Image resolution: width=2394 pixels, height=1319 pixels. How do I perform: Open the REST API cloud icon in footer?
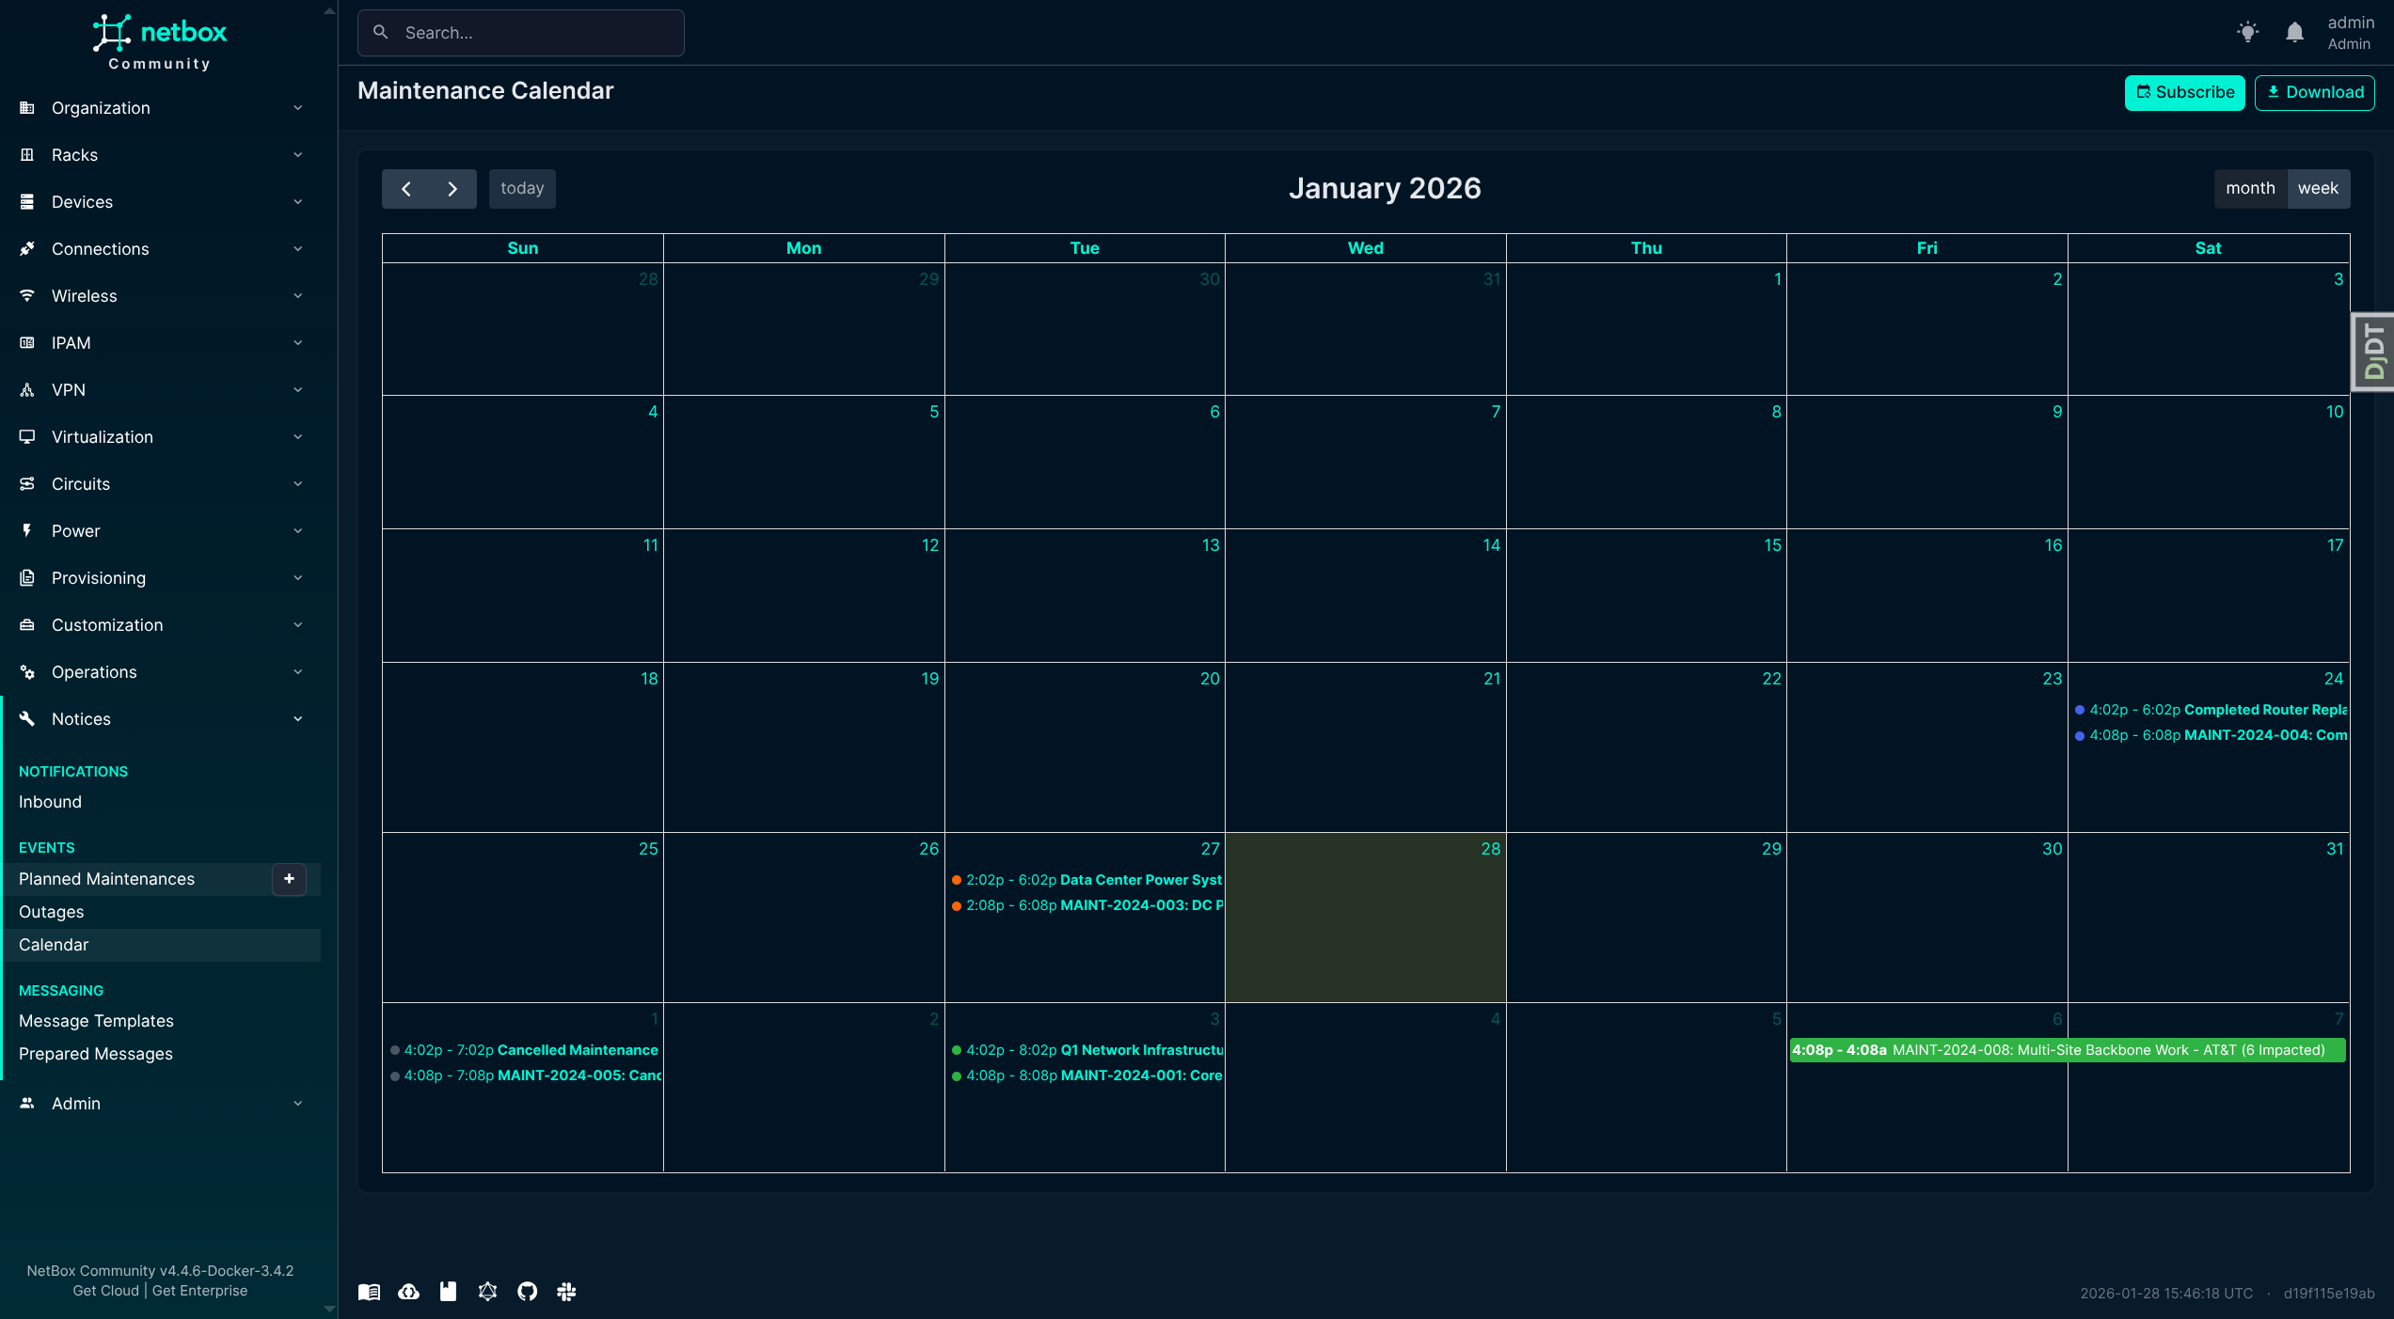[x=409, y=1292]
